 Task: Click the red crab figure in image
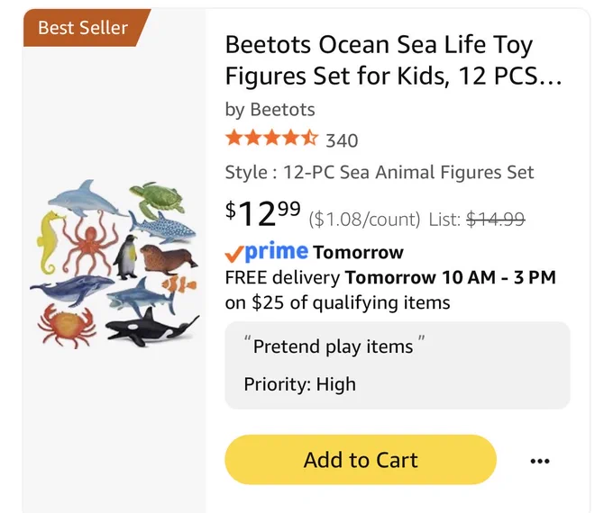67,326
